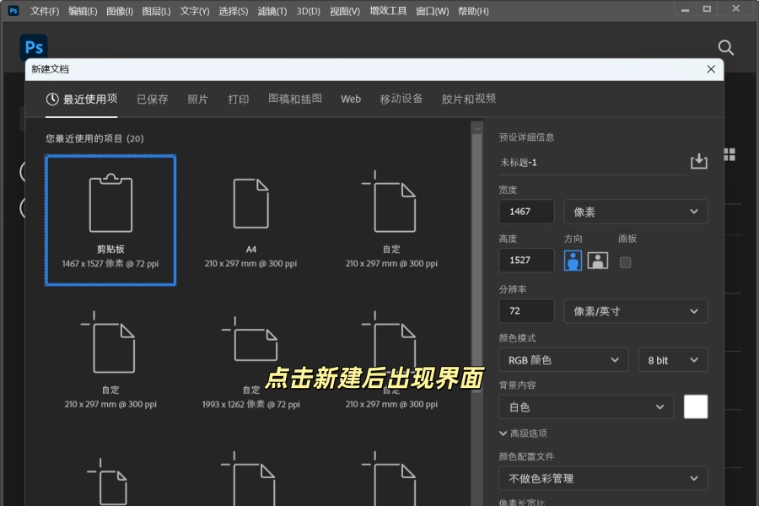Open the 8 bit depth dropdown
Image resolution: width=759 pixels, height=506 pixels.
(673, 360)
